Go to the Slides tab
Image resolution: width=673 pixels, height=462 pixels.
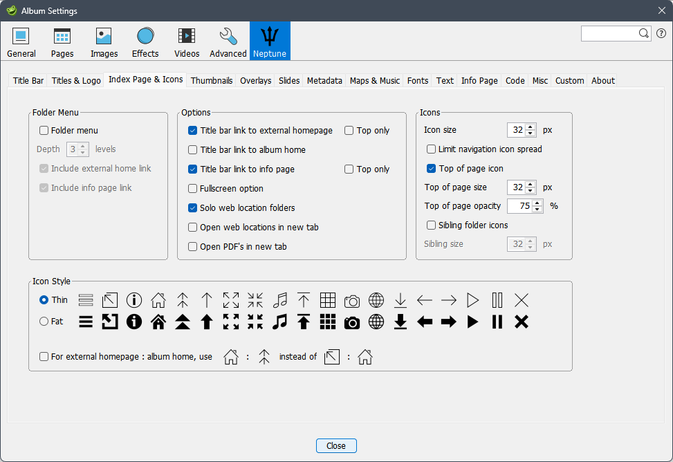coord(289,81)
